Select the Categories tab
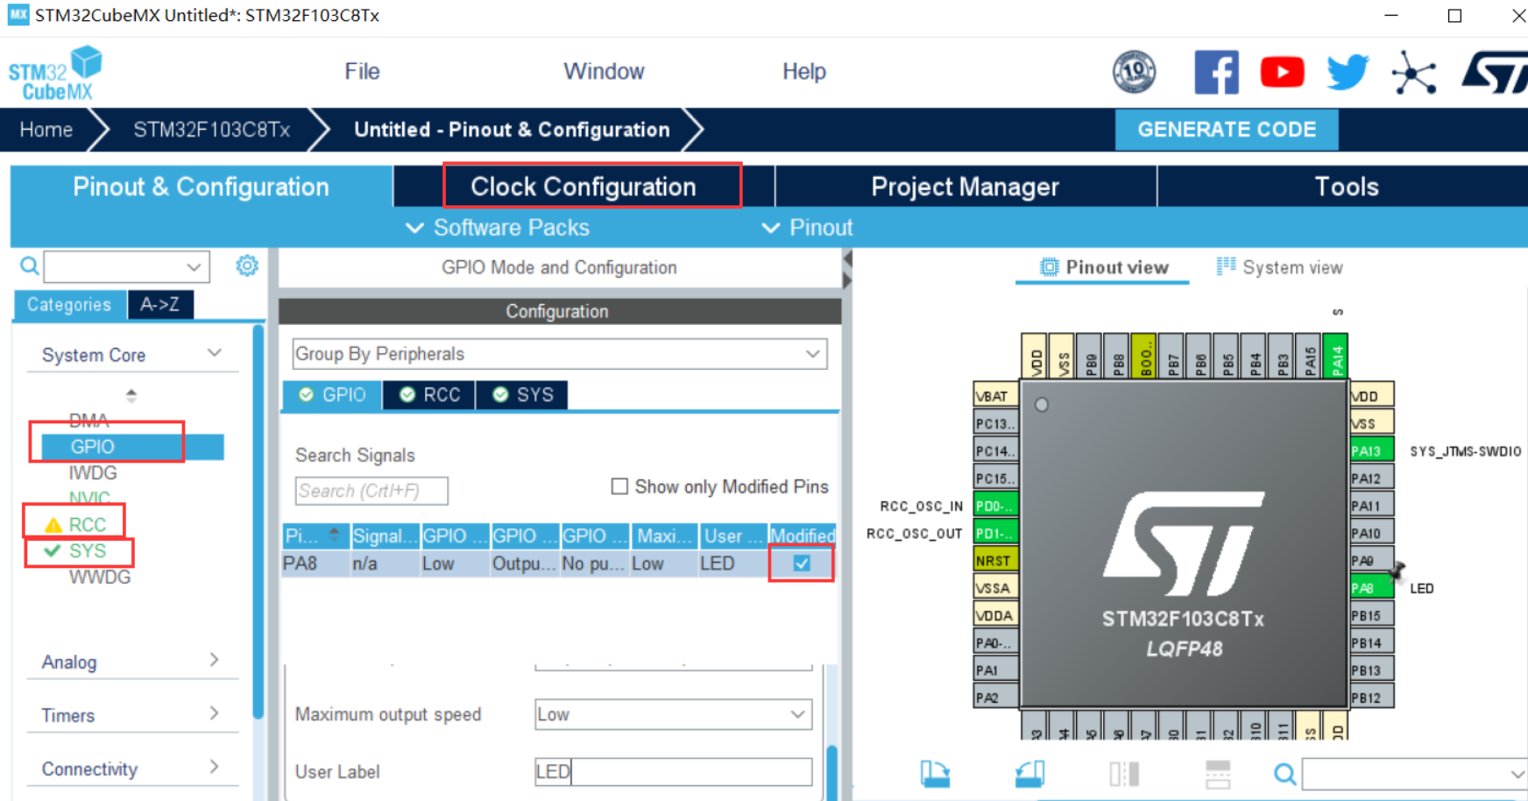1528x801 pixels. click(69, 304)
